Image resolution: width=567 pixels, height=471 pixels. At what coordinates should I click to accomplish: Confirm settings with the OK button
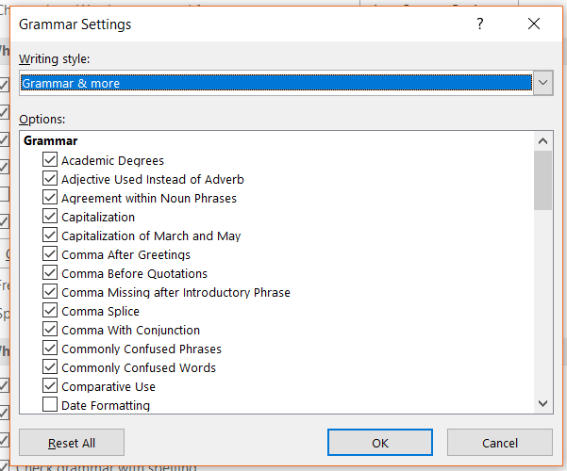[x=380, y=443]
